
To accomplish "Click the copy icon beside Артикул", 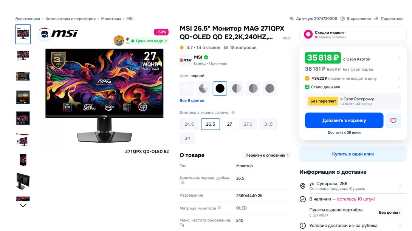I will point(291,18).
